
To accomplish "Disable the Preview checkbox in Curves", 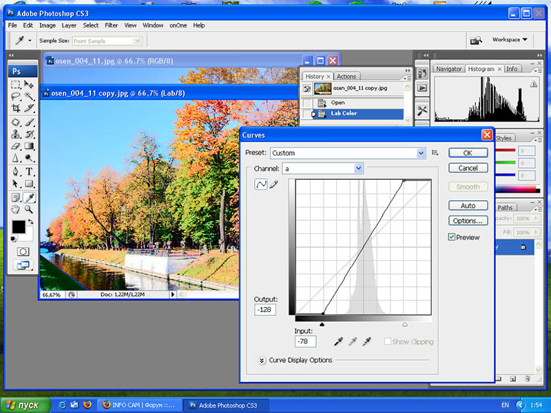I will (x=452, y=237).
